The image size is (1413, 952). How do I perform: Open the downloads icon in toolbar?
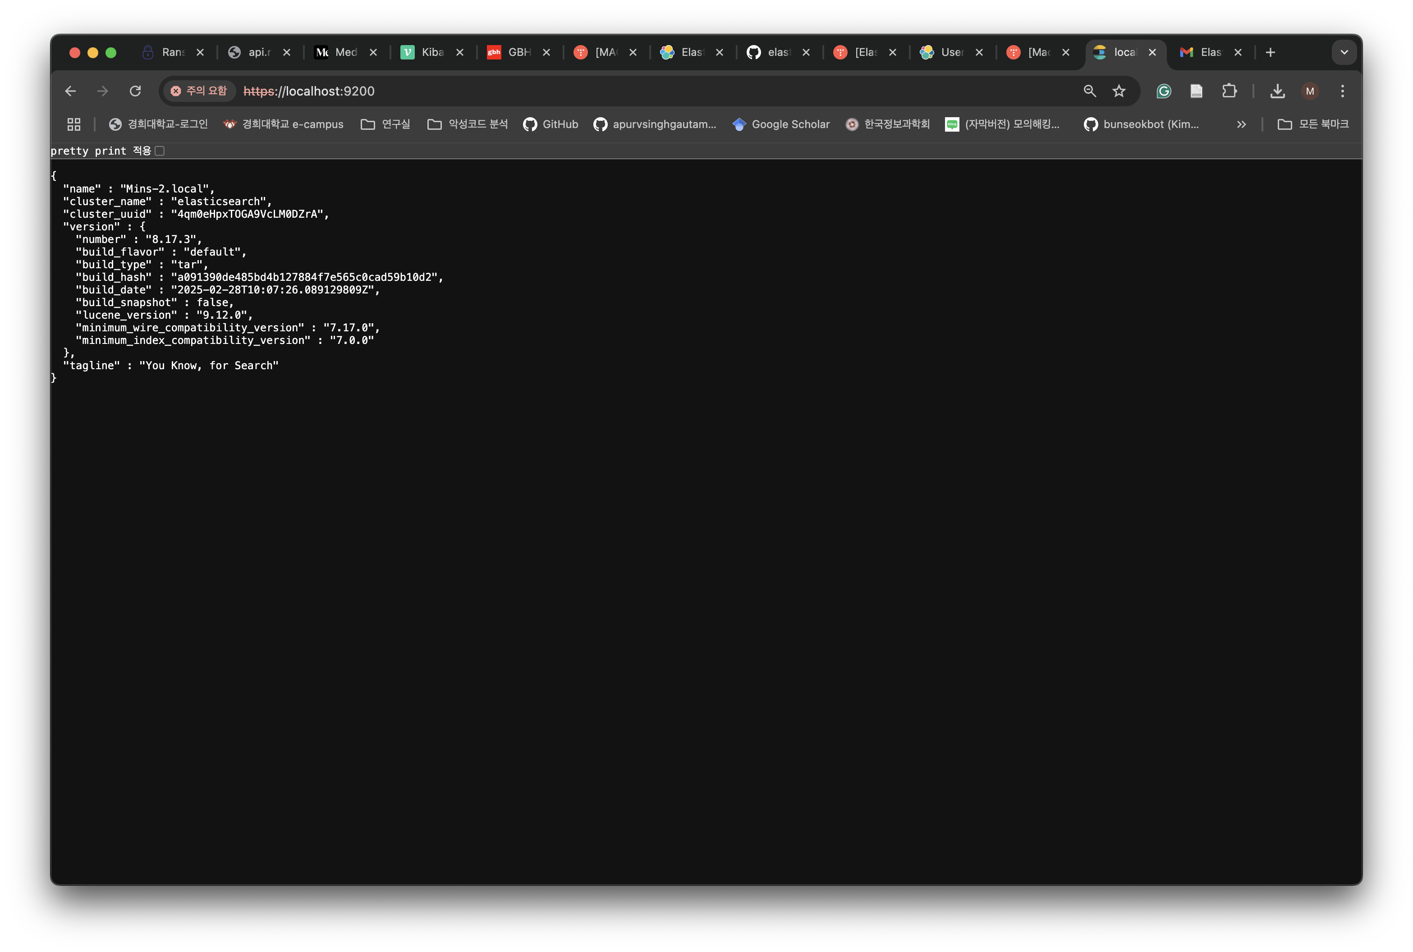tap(1277, 91)
